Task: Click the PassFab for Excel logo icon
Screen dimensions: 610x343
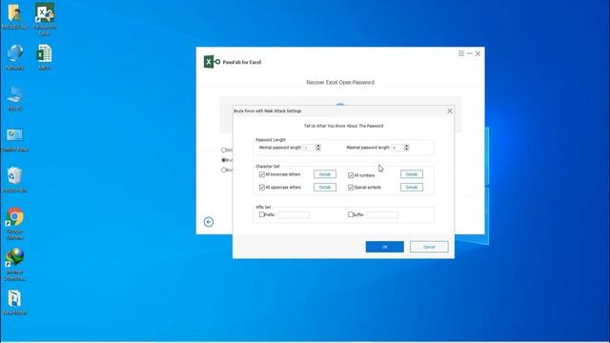Action: pyautogui.click(x=212, y=61)
